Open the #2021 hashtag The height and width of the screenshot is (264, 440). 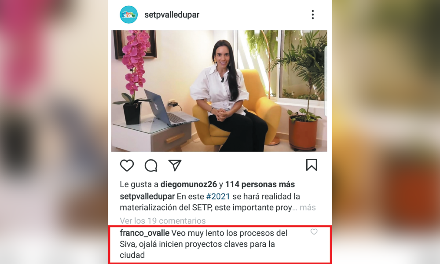pyautogui.click(x=218, y=196)
